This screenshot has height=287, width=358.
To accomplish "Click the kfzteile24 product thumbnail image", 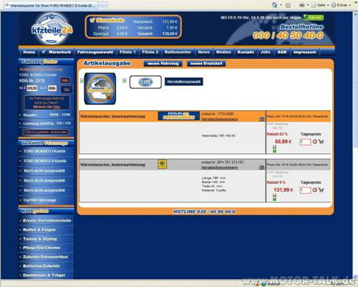I will (100, 89).
